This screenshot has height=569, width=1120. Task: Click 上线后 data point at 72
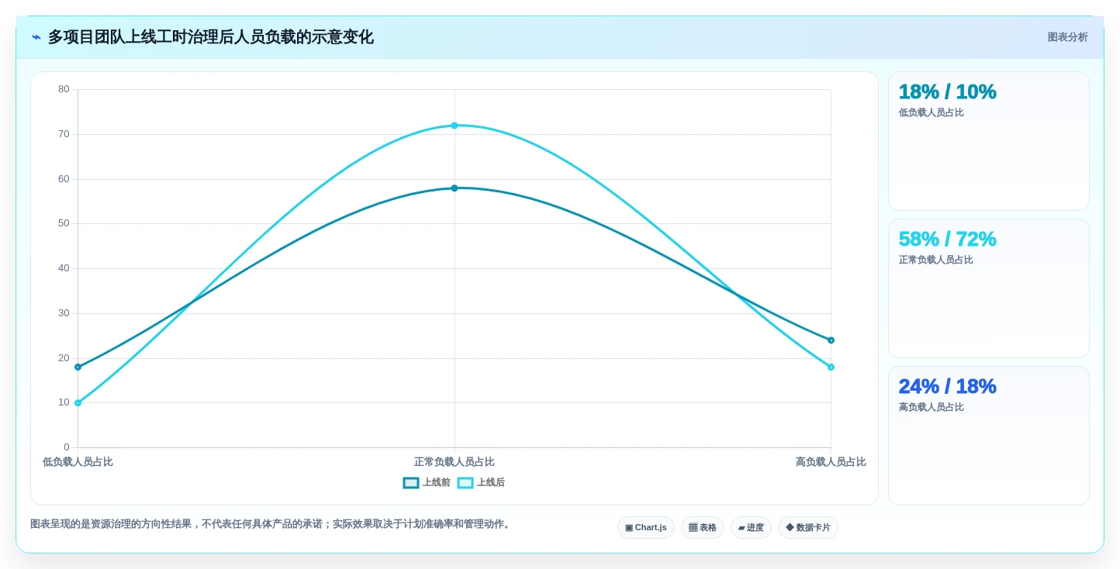pos(455,126)
